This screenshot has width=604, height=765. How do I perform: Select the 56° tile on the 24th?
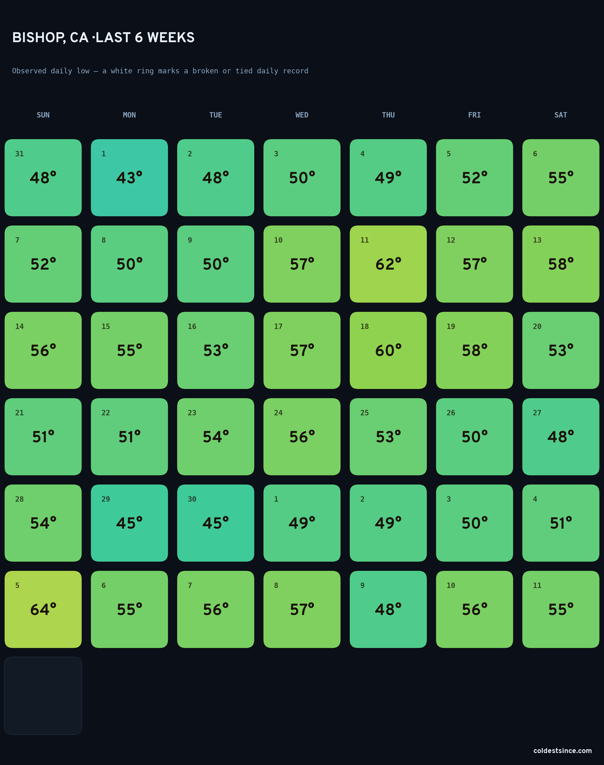pos(302,437)
